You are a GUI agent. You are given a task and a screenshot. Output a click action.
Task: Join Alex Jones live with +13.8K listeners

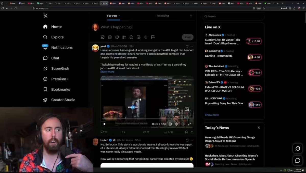254,41
